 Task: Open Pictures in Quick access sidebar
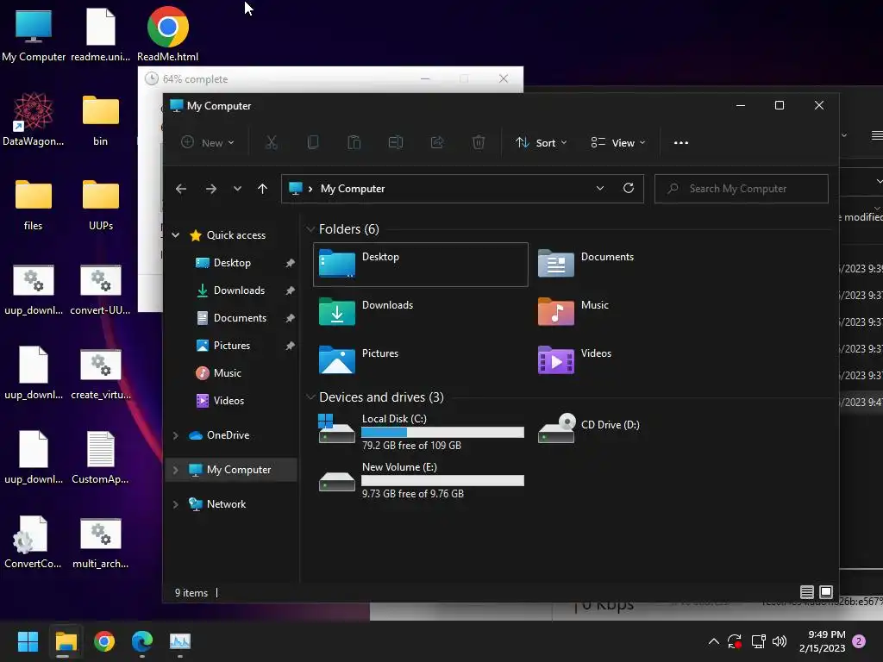231,346
